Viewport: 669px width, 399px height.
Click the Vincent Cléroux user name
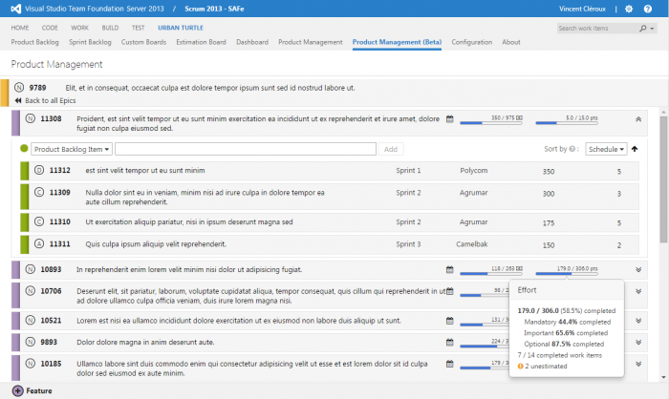click(582, 9)
